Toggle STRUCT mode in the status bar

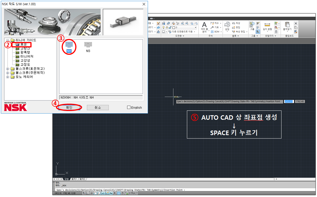[x=134, y=193]
